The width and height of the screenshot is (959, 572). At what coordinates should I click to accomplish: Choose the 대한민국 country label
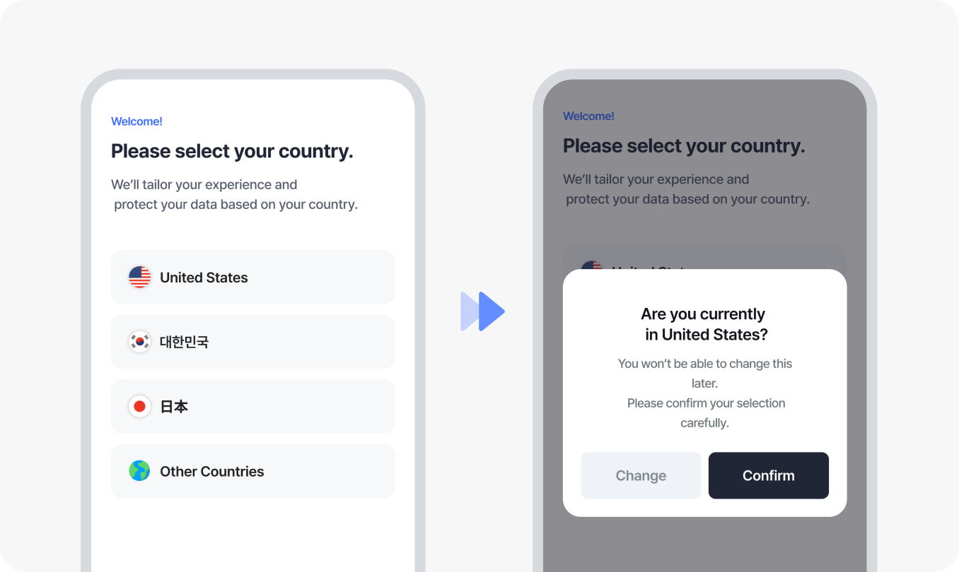[x=184, y=342]
